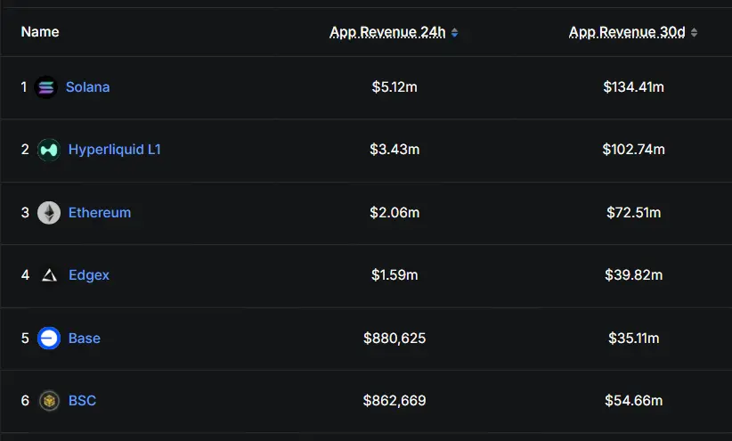Open the Solana chain link
Image resolution: width=732 pixels, height=441 pixels.
click(x=87, y=87)
